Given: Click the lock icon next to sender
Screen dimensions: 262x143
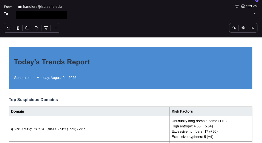Looking at the screenshot, I should click(x=20, y=7).
